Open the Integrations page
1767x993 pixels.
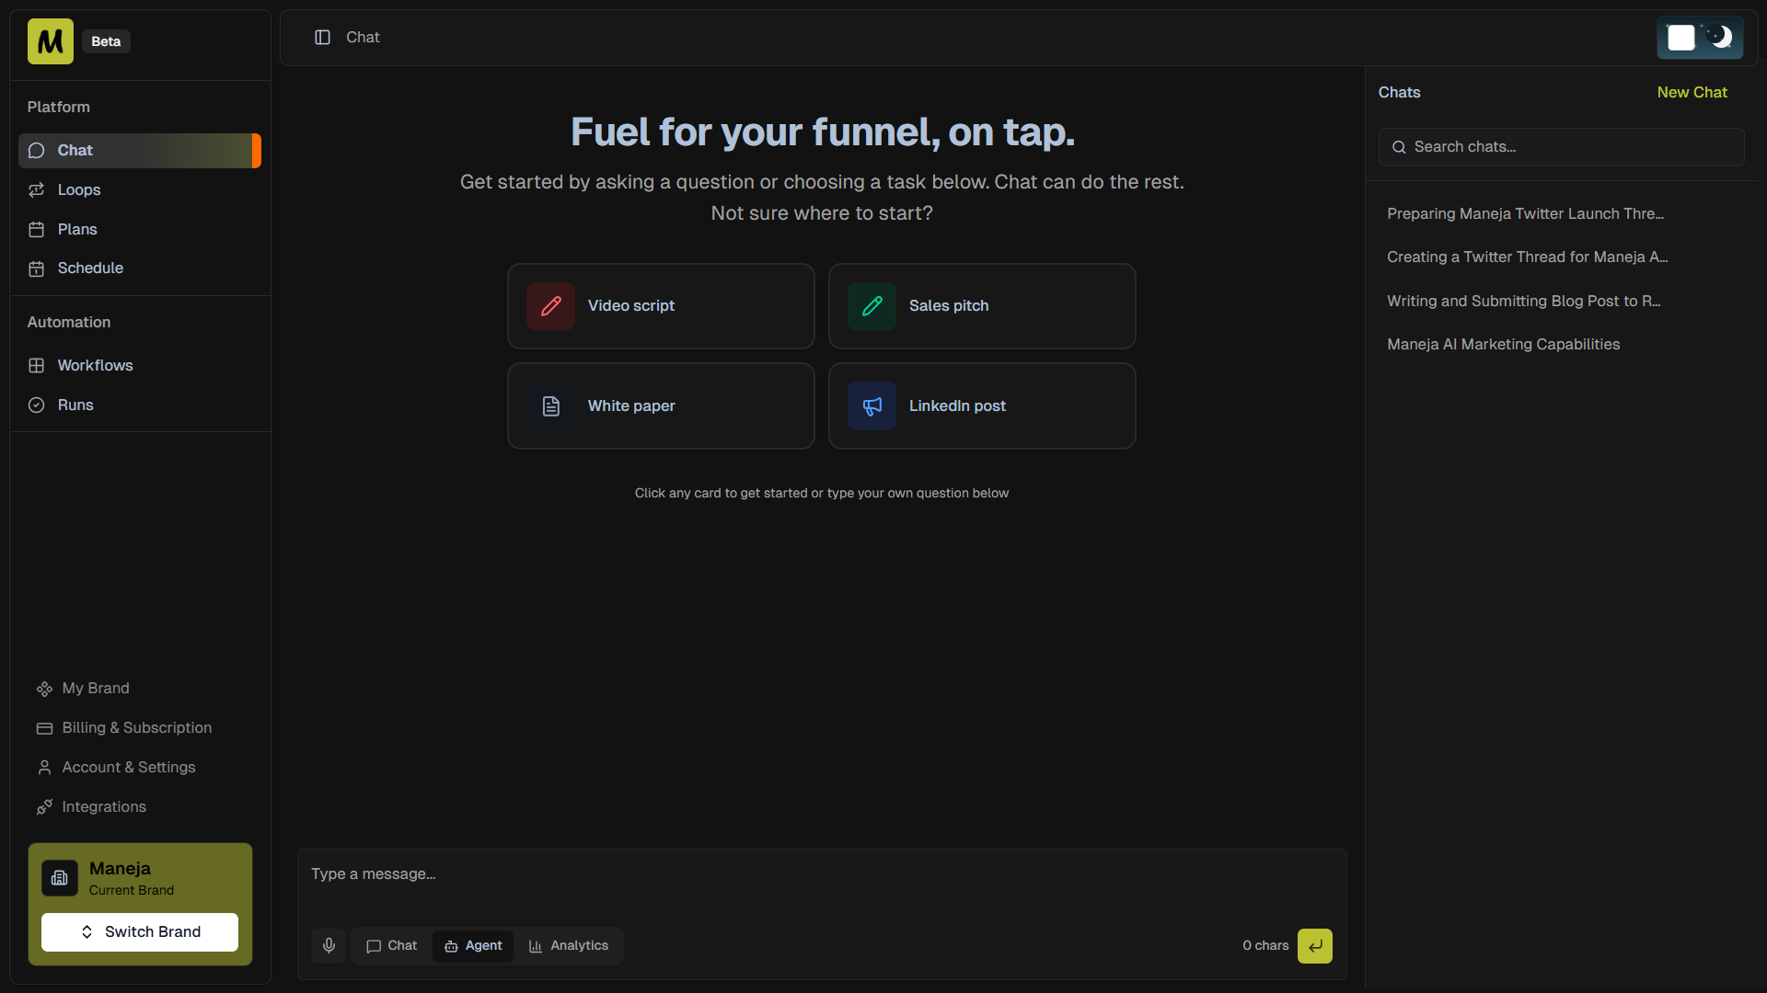click(x=104, y=806)
